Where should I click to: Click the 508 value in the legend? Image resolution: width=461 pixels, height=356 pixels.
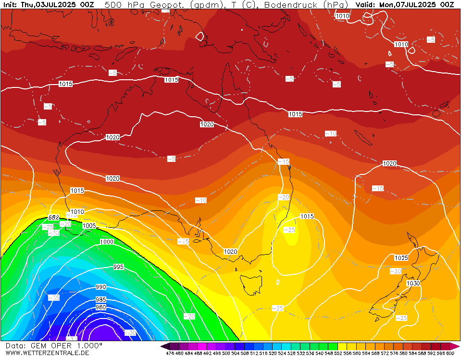[245, 353]
